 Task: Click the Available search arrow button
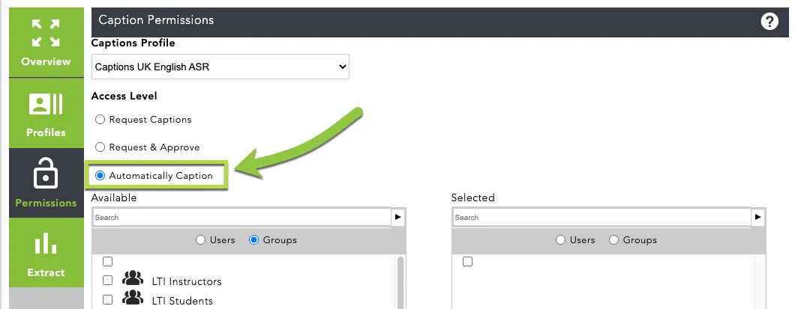click(398, 217)
